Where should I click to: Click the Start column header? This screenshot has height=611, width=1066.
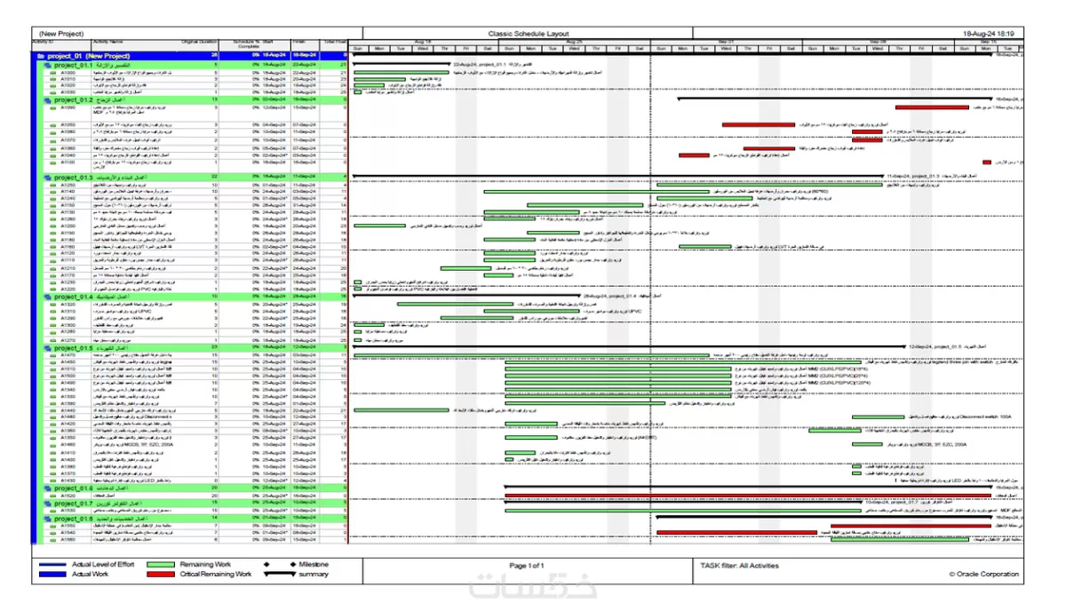click(x=276, y=44)
